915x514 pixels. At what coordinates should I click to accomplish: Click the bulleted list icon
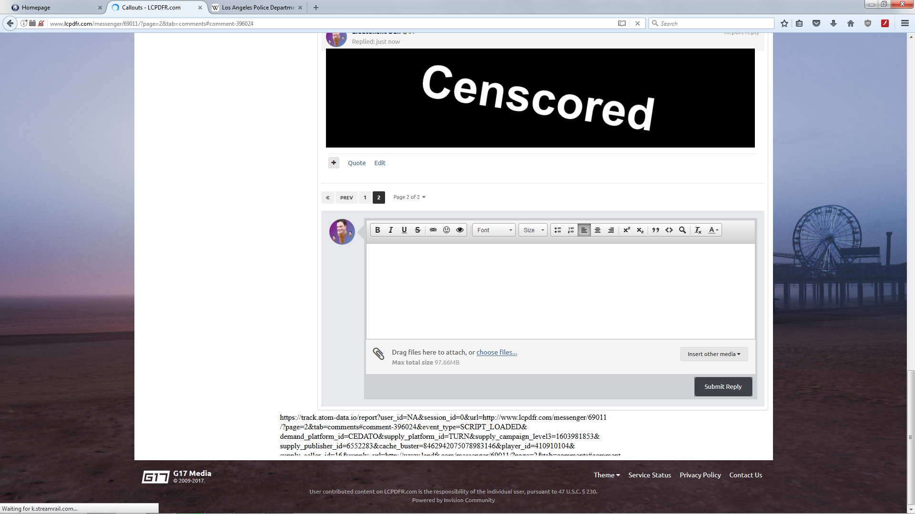[558, 230]
